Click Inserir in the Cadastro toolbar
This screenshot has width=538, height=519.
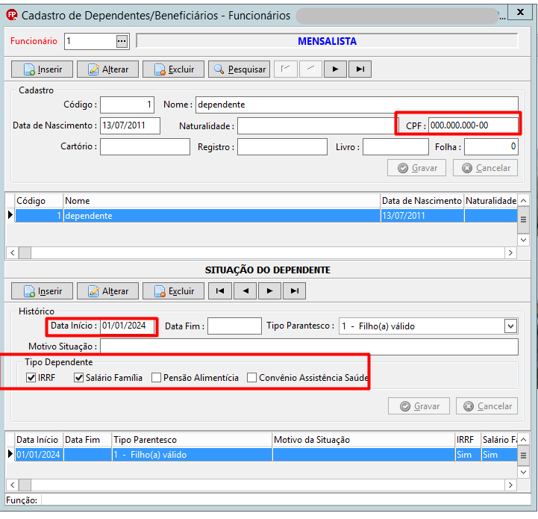coord(43,69)
